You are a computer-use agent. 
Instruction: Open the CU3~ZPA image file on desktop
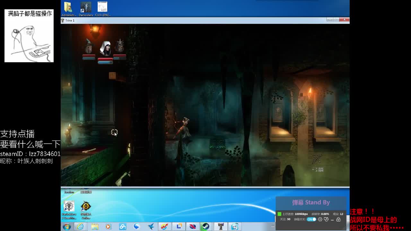coord(102,9)
